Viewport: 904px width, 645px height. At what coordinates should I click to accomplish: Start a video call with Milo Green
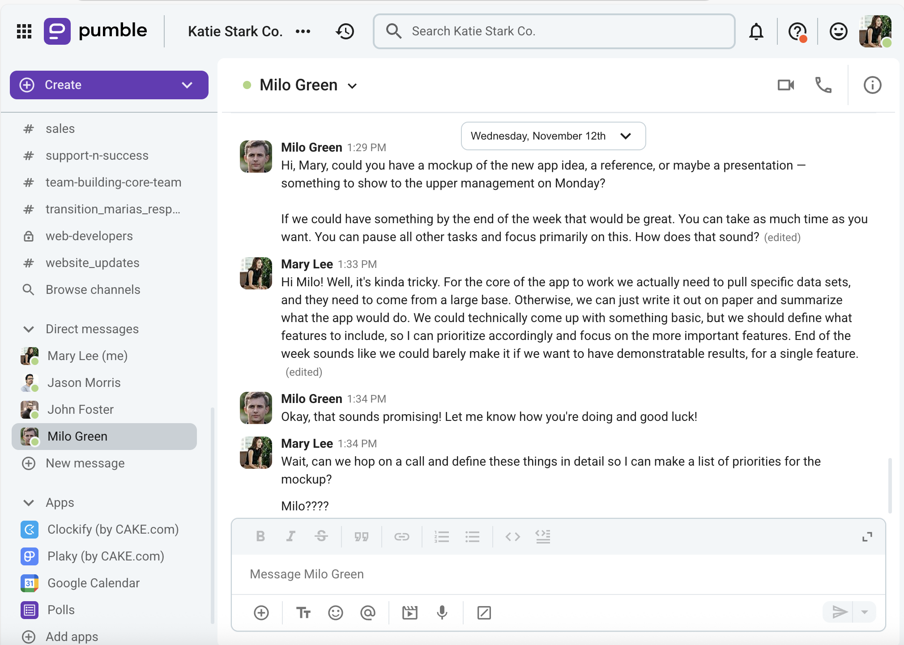coord(785,85)
